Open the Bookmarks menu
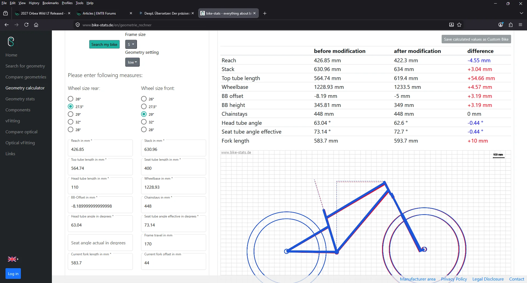This screenshot has width=527, height=283. 51,3
